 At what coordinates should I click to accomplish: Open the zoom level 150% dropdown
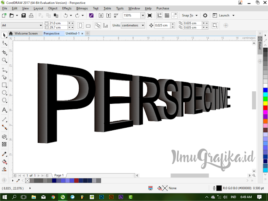pos(143,15)
